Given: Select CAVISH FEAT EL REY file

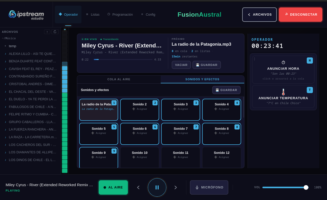Looking at the screenshot, I should point(30,69).
